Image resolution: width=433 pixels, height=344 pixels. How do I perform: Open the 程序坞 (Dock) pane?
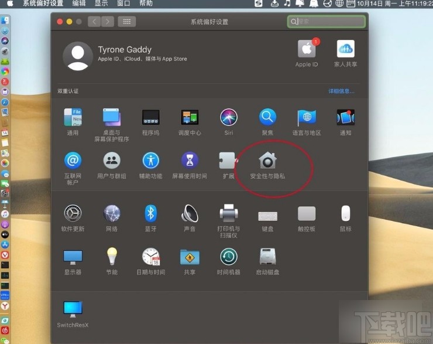(151, 117)
